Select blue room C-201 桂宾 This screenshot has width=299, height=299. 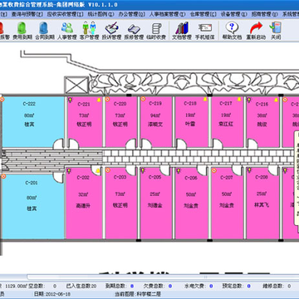(33, 206)
